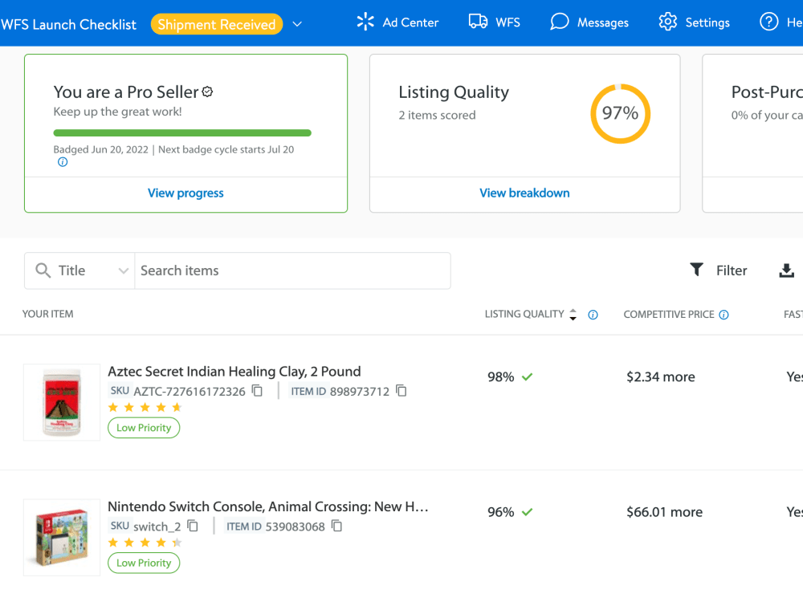Open Ad Center from the top bar
The width and height of the screenshot is (803, 602).
[x=397, y=22]
